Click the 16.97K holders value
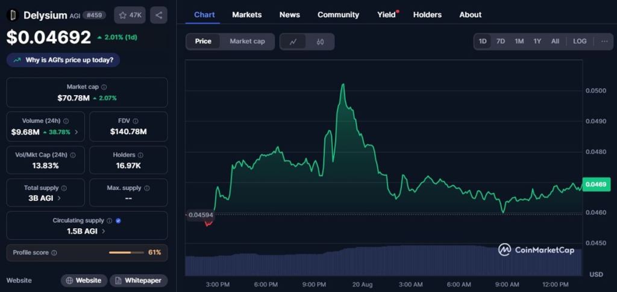 128,166
